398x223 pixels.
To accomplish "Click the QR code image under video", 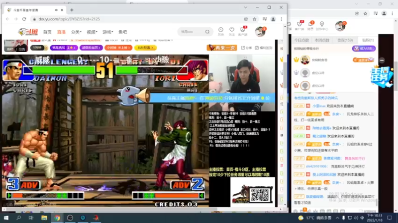I will [260, 195].
